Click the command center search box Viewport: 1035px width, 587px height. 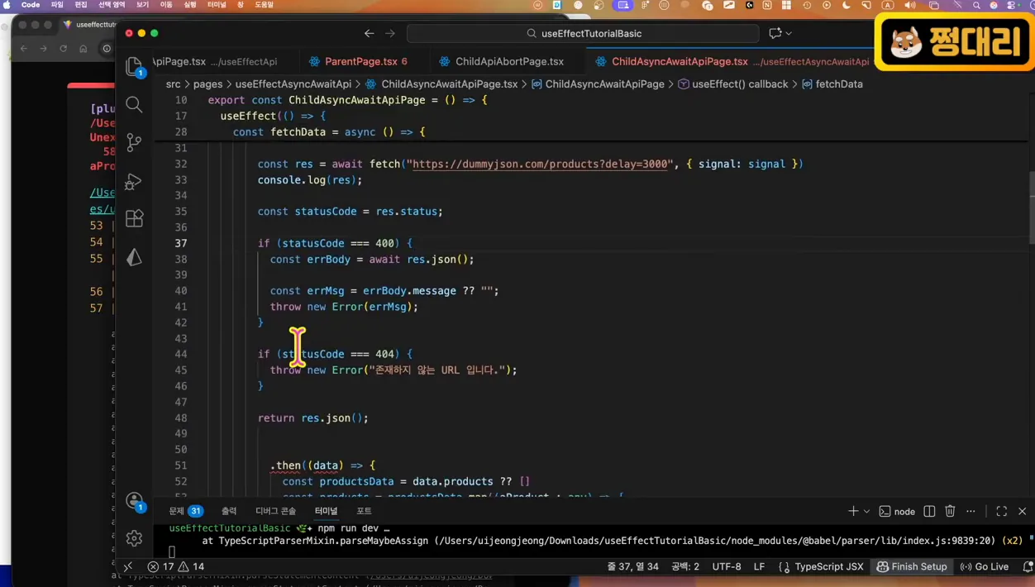(x=583, y=33)
